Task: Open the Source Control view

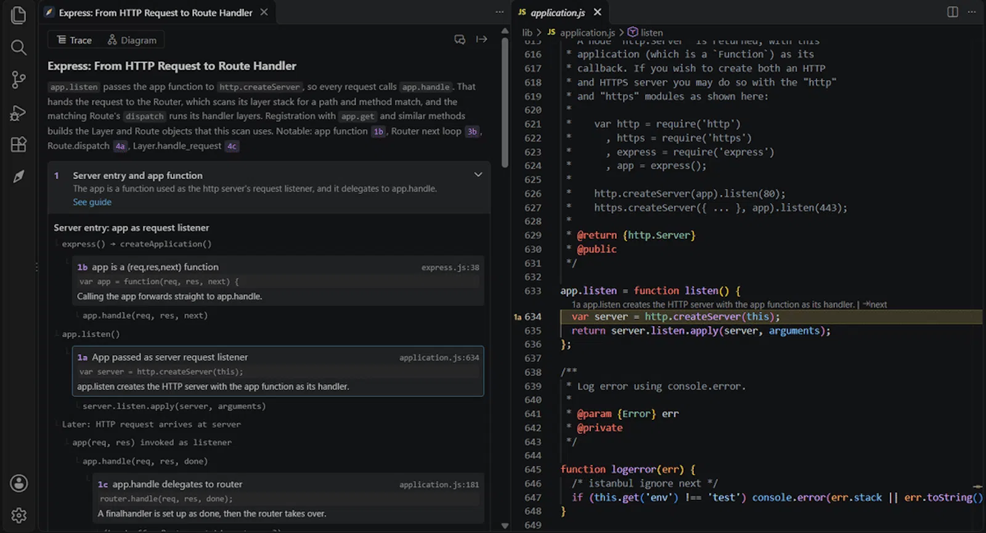Action: click(x=18, y=79)
